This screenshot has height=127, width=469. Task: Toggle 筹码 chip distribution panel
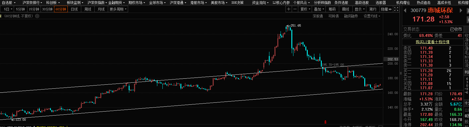point(332,9)
